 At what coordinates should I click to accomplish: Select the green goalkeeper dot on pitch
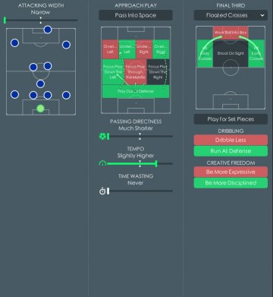point(40,109)
